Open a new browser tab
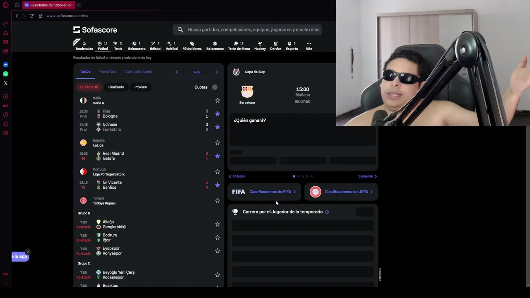This screenshot has height=298, width=530. (79, 5)
